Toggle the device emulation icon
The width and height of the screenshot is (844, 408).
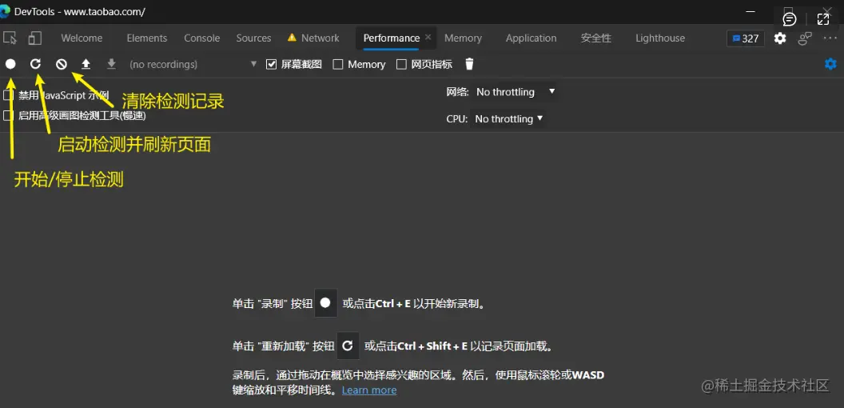click(35, 38)
